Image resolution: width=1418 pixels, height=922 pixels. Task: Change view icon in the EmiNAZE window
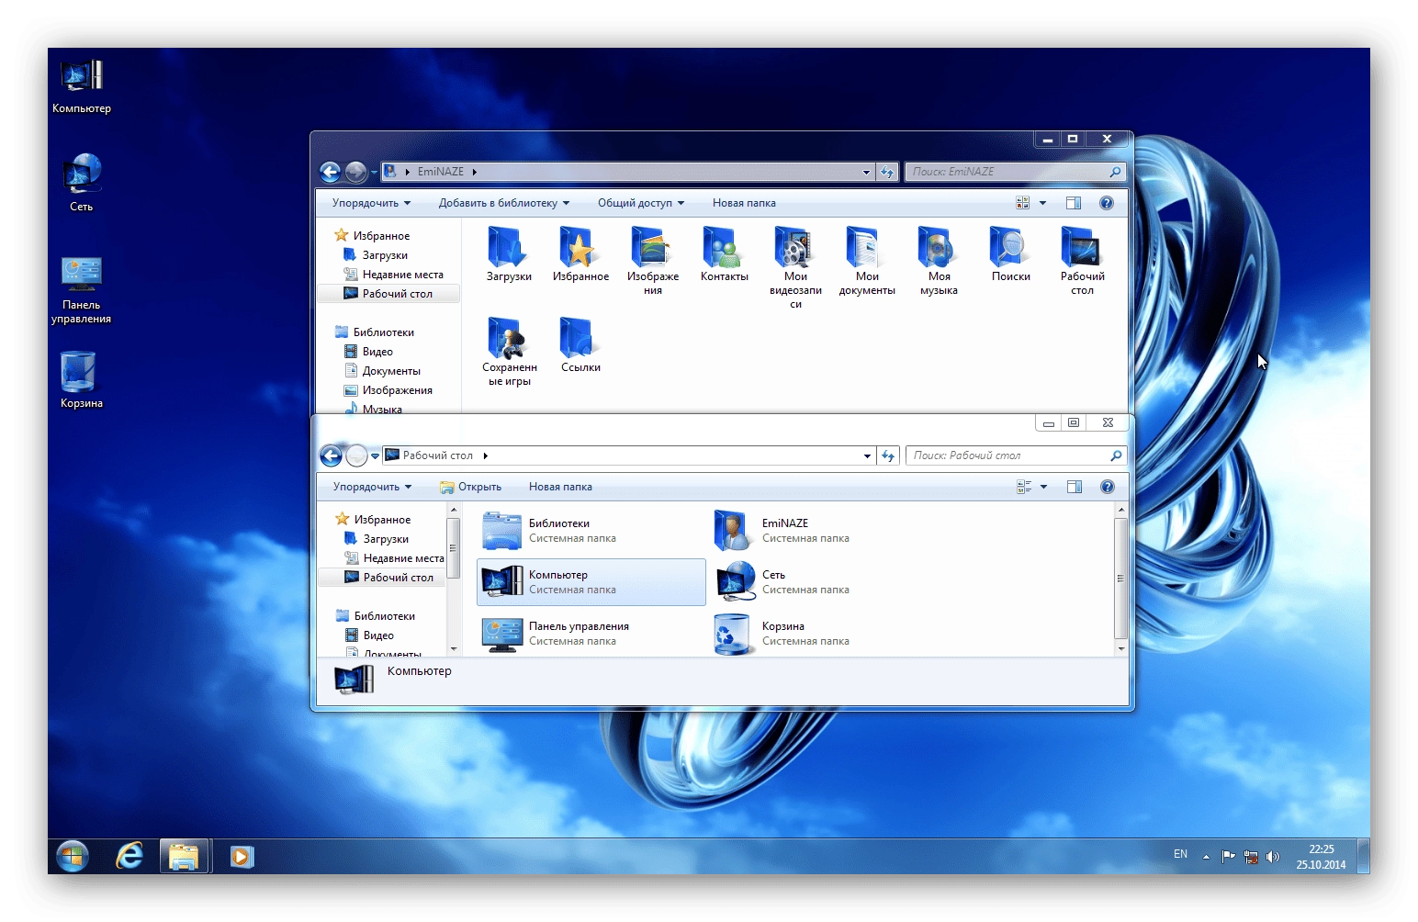tap(1023, 203)
